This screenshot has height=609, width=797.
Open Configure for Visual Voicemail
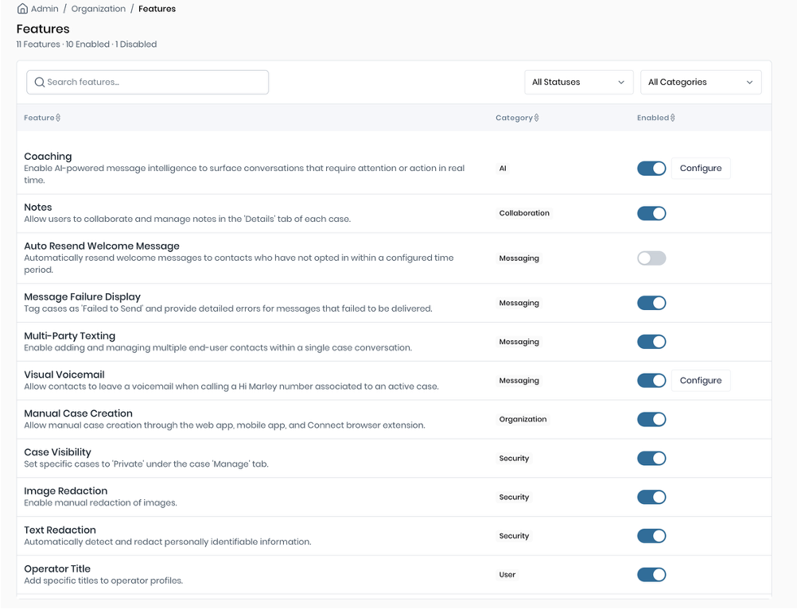click(700, 381)
